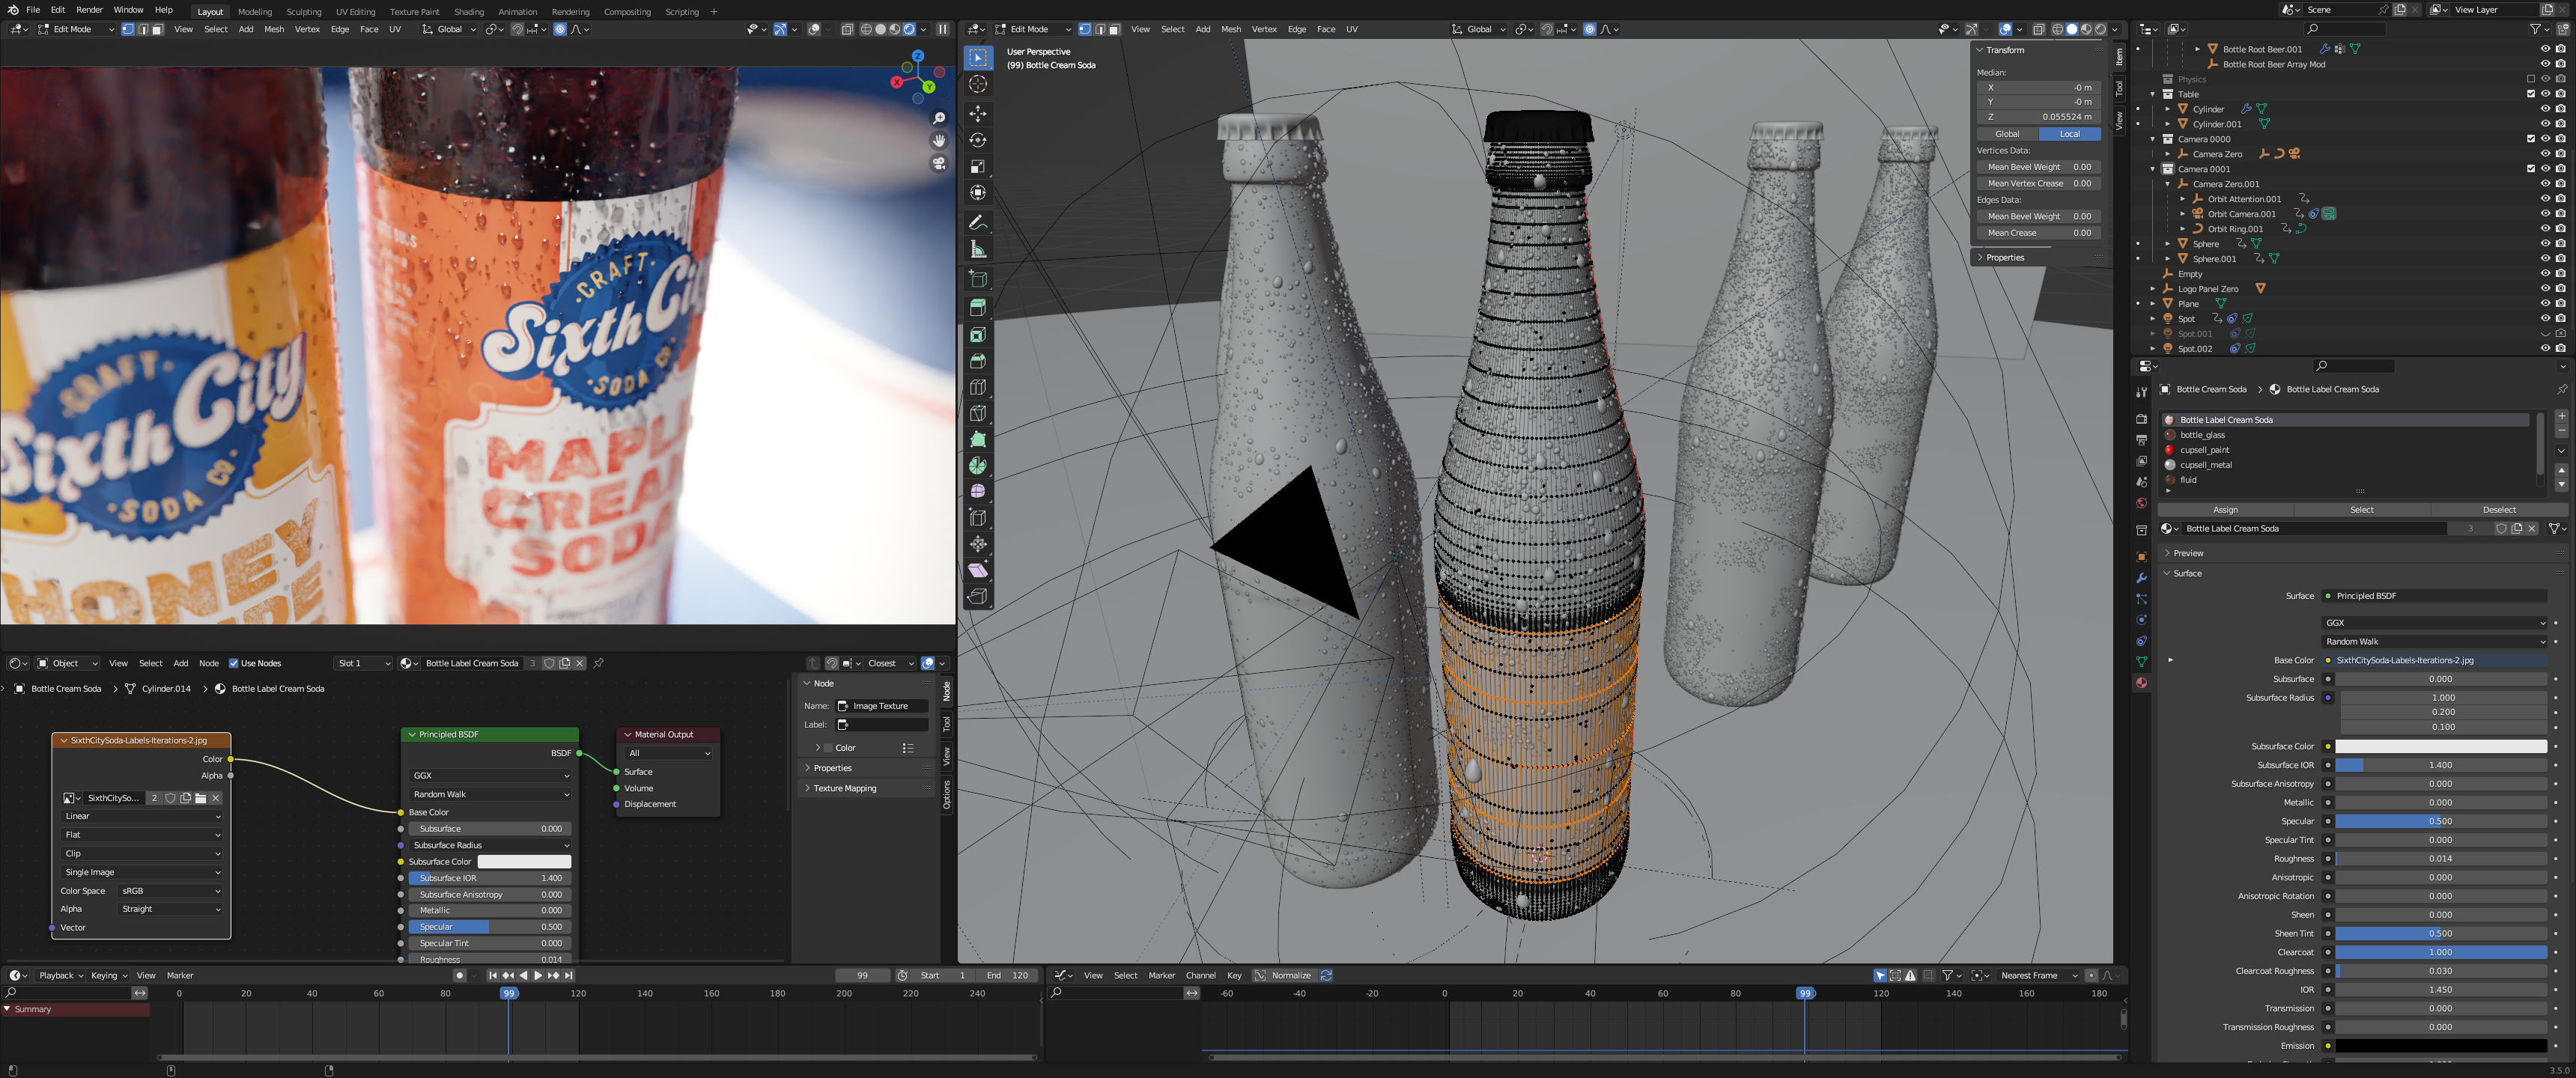Add a material slot with plus button
This screenshot has width=2576, height=1078.
coord(2561,416)
